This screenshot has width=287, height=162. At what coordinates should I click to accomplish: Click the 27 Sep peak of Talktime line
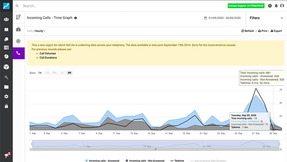tap(256, 88)
